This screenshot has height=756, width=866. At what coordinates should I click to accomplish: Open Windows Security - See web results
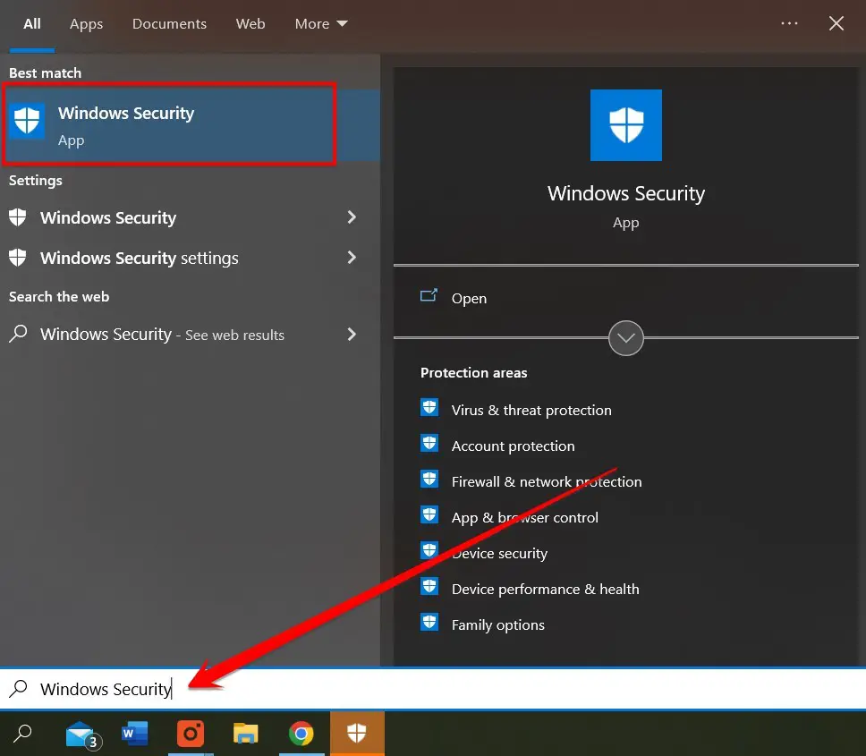(190, 334)
